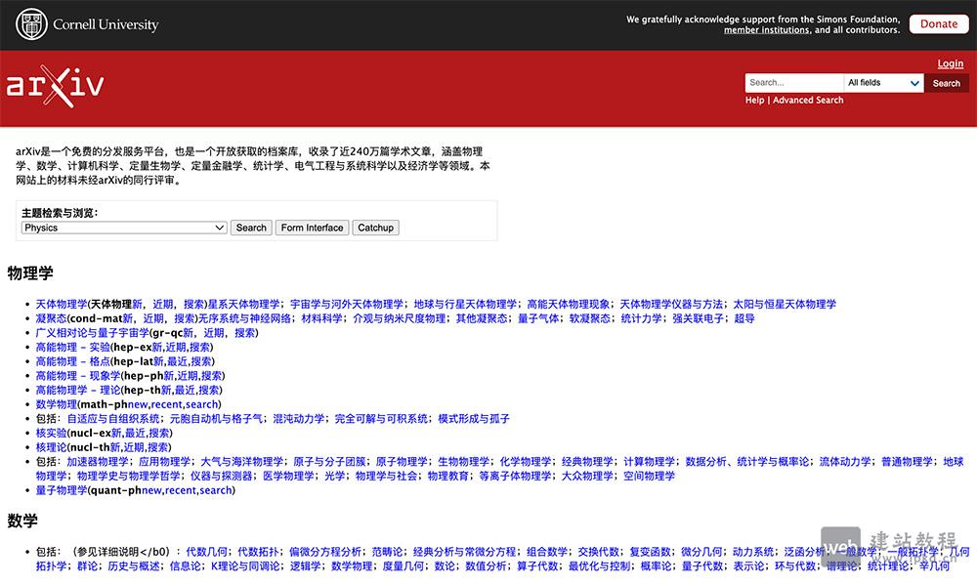Viewport: 977px width, 585px height.
Task: Click the search text input field
Action: 793,83
